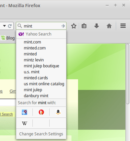Pick the 'mint julep' suggestion
The image size is (130, 141).
point(41,90)
